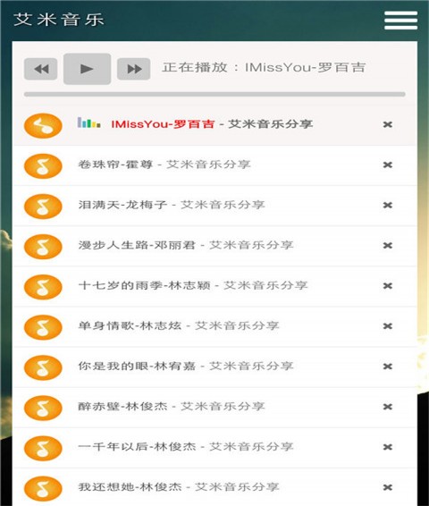Click the 艾米音乐 app title
Screen dimensions: 429x506
tap(59, 20)
